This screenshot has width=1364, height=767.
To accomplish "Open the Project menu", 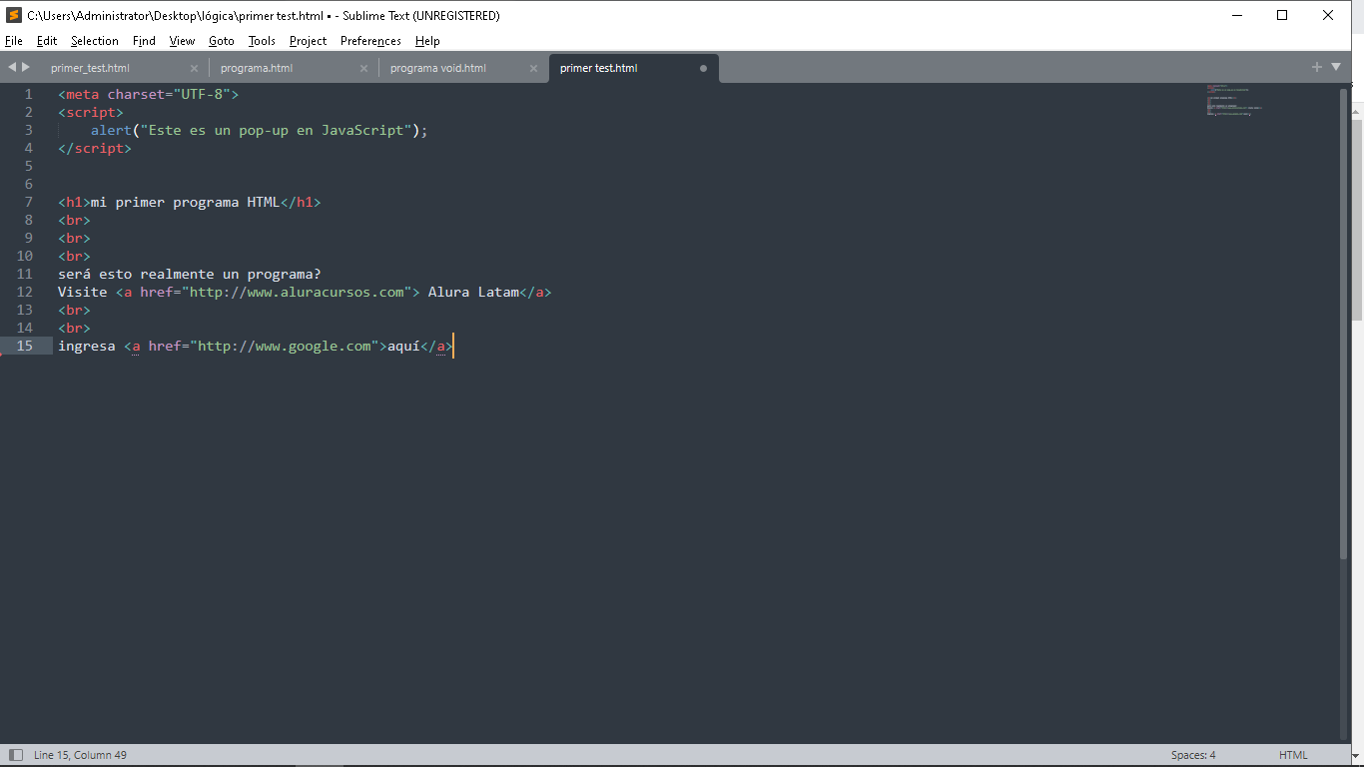I will (x=309, y=41).
